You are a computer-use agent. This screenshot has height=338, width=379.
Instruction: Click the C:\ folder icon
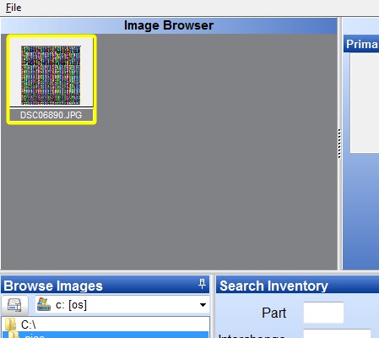click(x=11, y=324)
